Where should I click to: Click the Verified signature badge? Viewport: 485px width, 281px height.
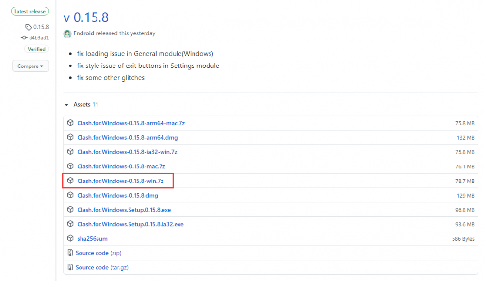36,49
